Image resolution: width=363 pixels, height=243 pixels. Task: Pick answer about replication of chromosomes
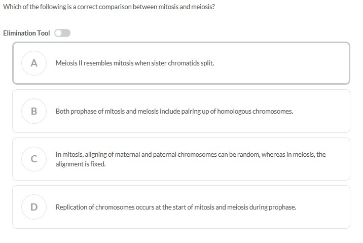[x=175, y=207]
